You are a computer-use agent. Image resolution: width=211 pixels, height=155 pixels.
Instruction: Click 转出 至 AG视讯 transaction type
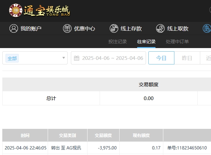[66, 148]
